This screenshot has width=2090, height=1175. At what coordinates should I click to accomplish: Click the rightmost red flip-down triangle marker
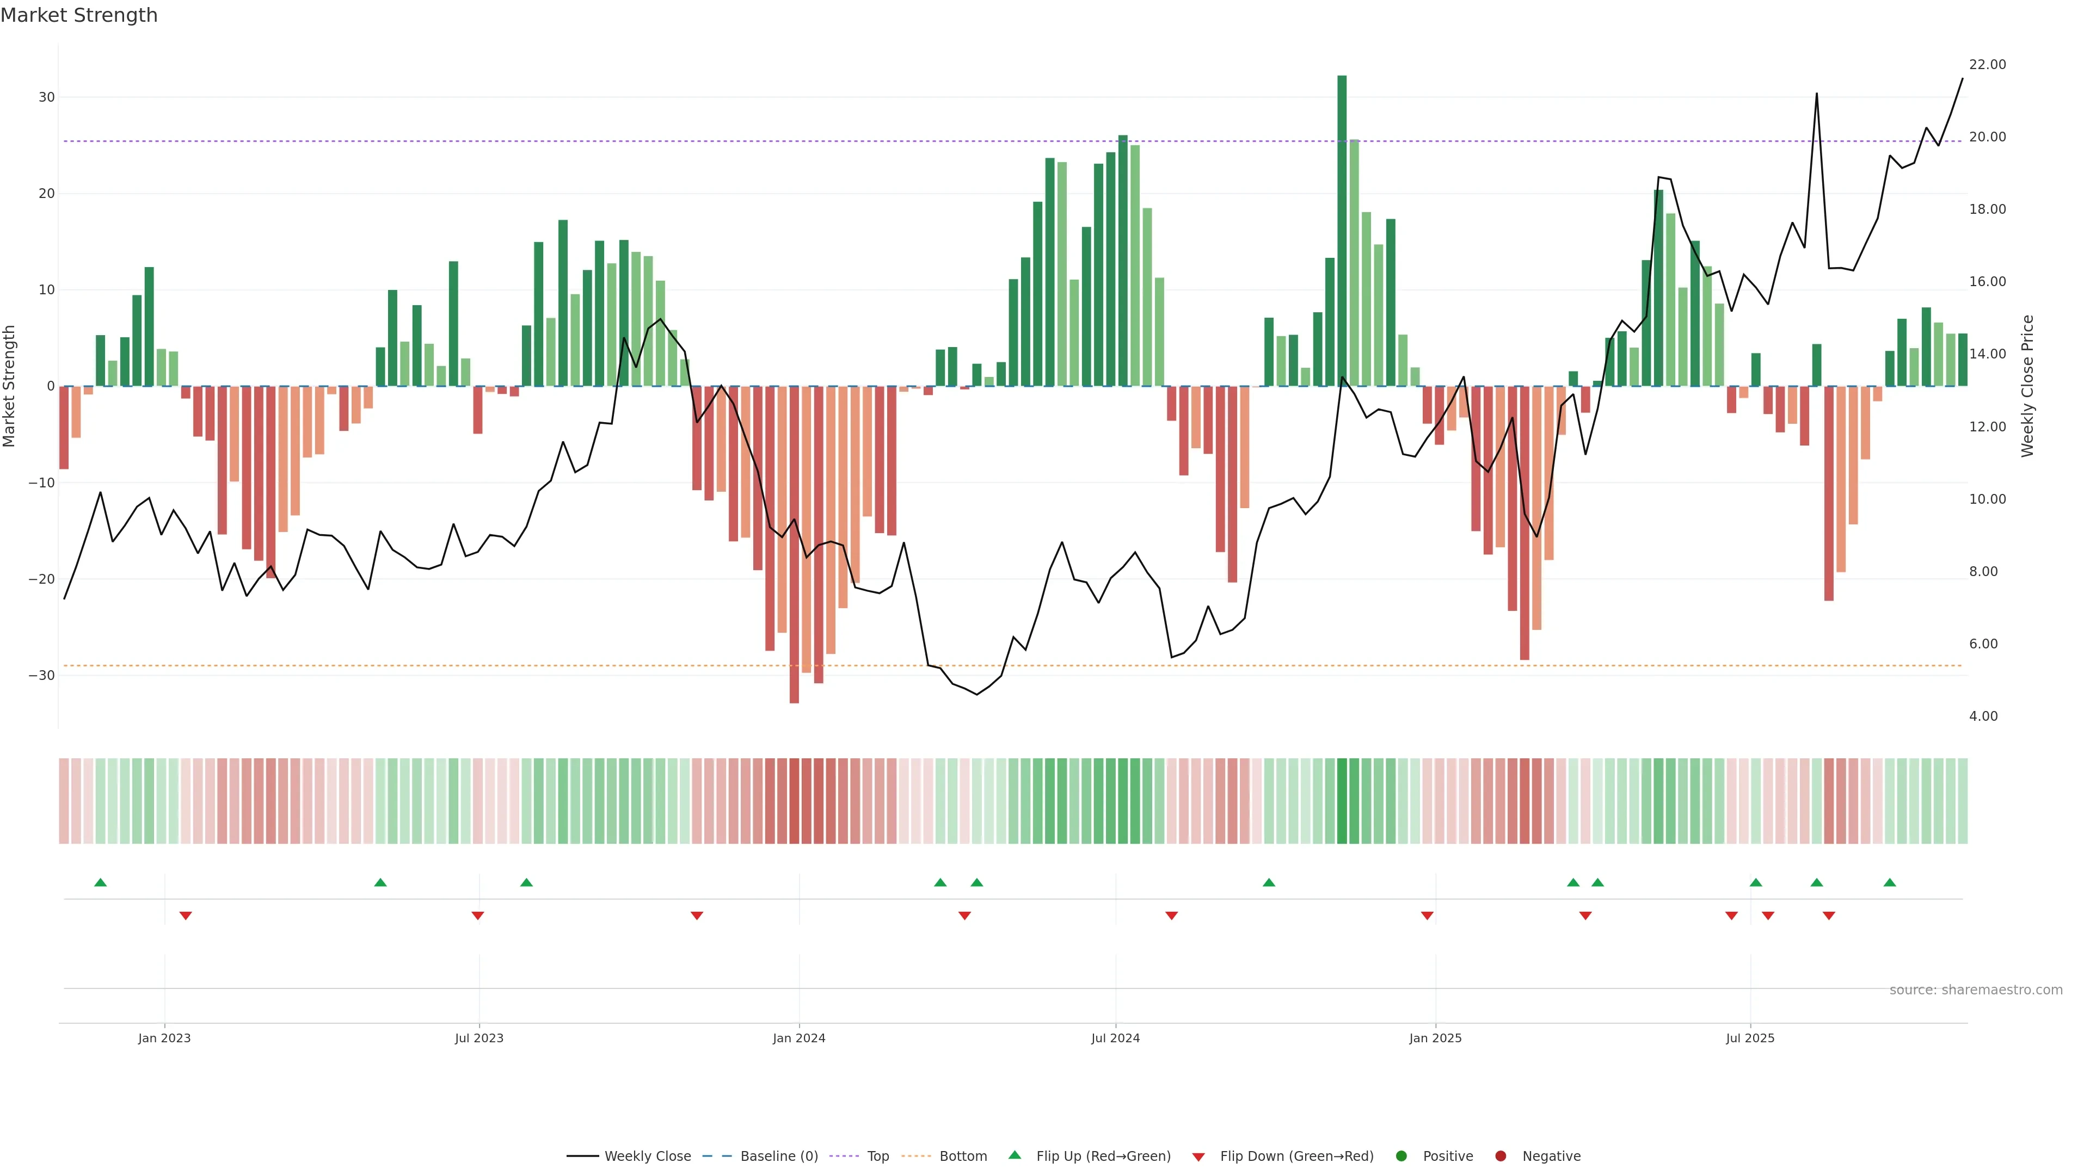pyautogui.click(x=1829, y=916)
